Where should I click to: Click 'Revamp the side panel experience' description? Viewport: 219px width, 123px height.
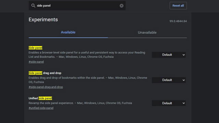pos(80,103)
